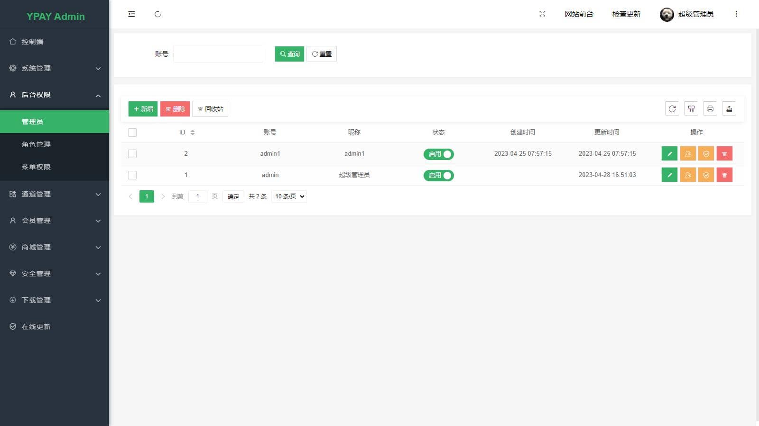This screenshot has height=426, width=759.
Task: Open the column filter grid icon
Action: point(691,109)
